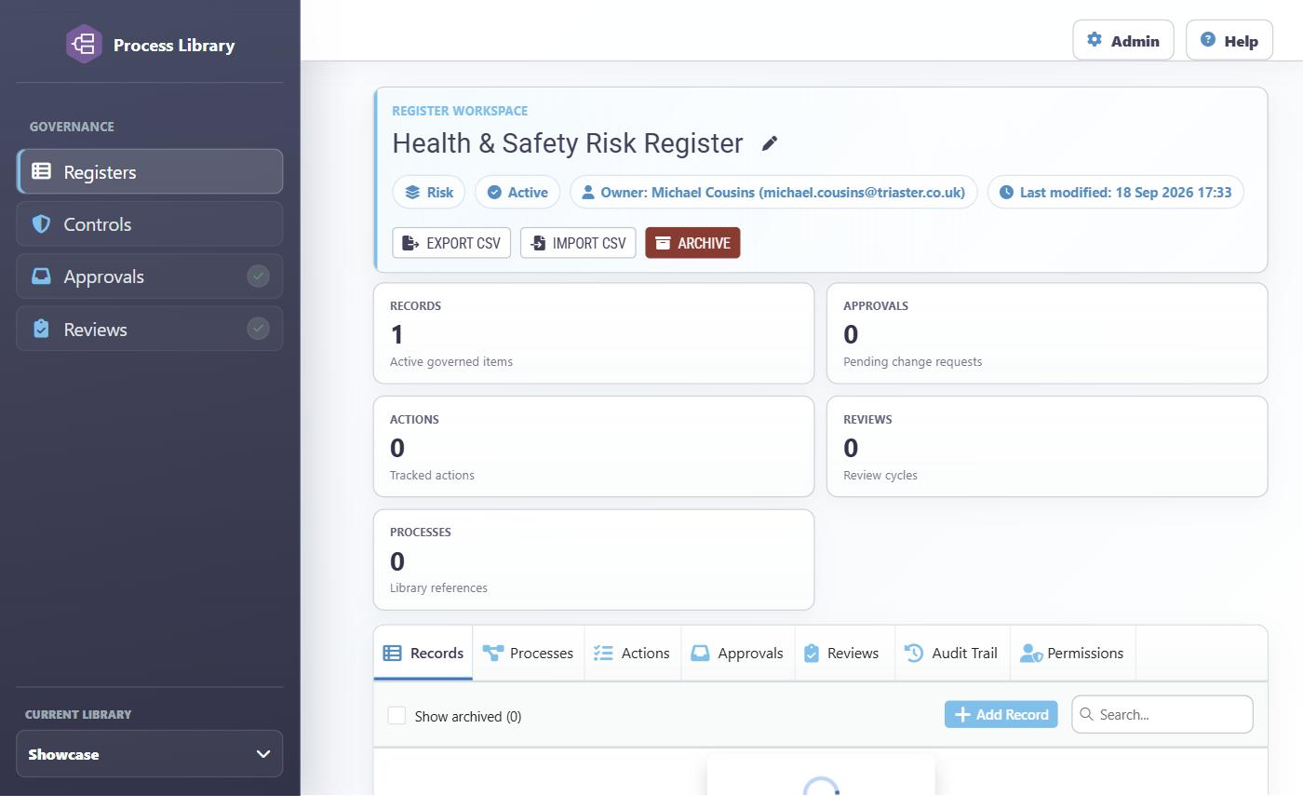Expand the Current Library Showcase dropdown
Viewport: 1303px width, 796px height.
point(150,754)
